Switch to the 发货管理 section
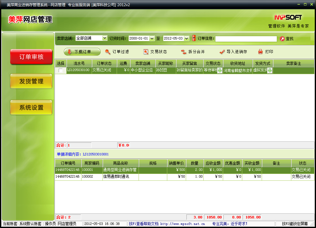Screen dimensions: 316x228 [x=31, y=81]
